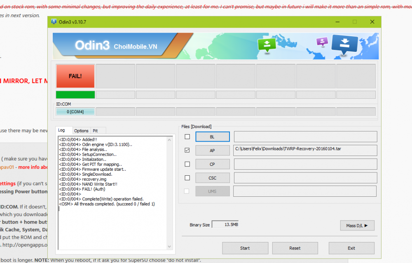Uncheck the AP file checkbox
Image resolution: width=412 pixels, height=263 pixels.
187,150
